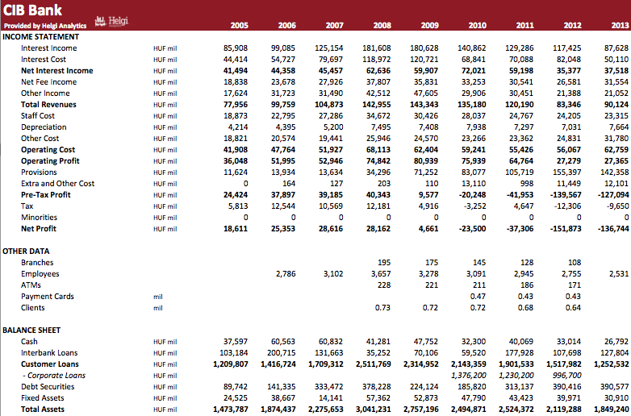Select Branches 2008 value 195
This screenshot has width=631, height=416.
pos(384,263)
